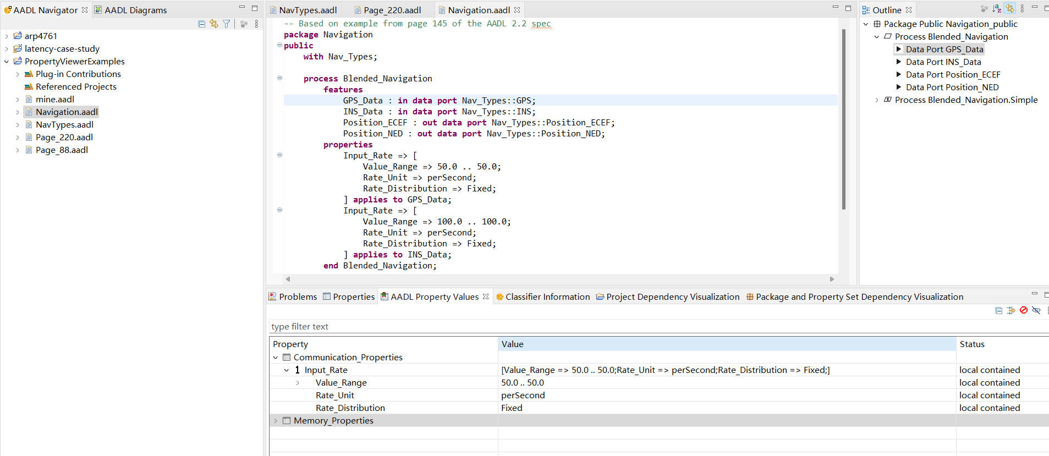Expand the Navigation.aadl tree node

[18, 112]
